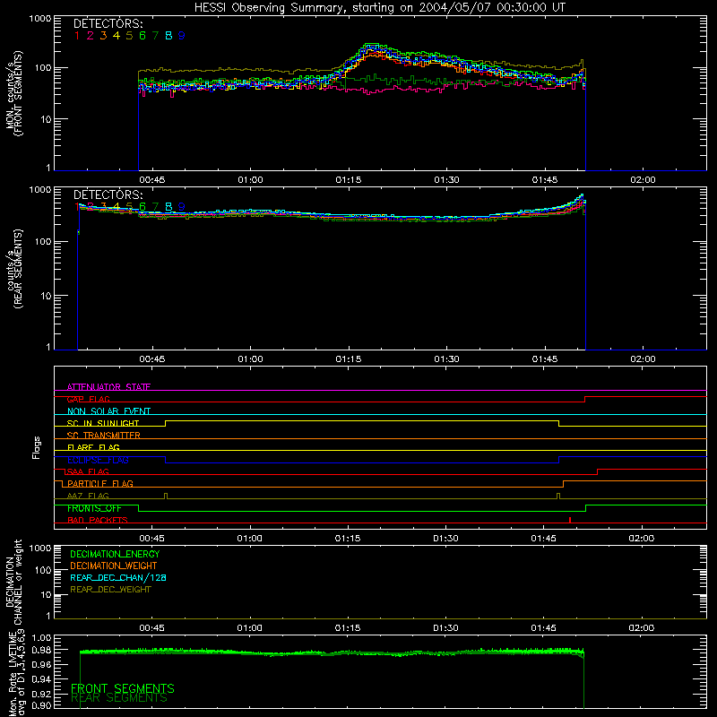Click the ATTENUATOR_STATE flag label

click(x=108, y=387)
